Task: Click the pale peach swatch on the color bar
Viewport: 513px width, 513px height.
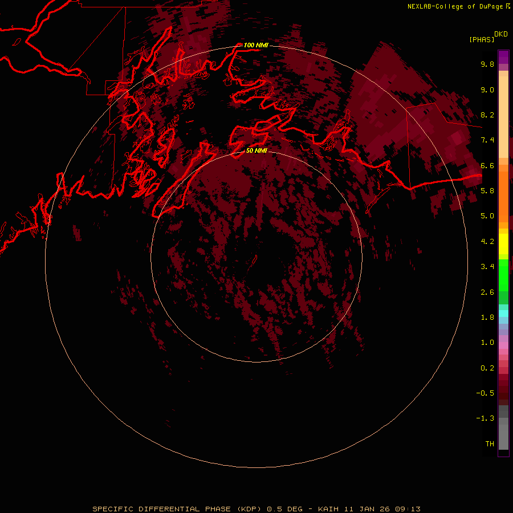Action: point(503,117)
